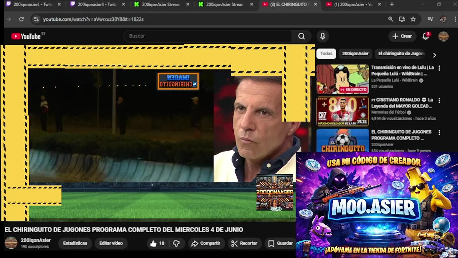Open the Cristiano Ronaldo video thumbnail
The height and width of the screenshot is (258, 458).
(342, 111)
